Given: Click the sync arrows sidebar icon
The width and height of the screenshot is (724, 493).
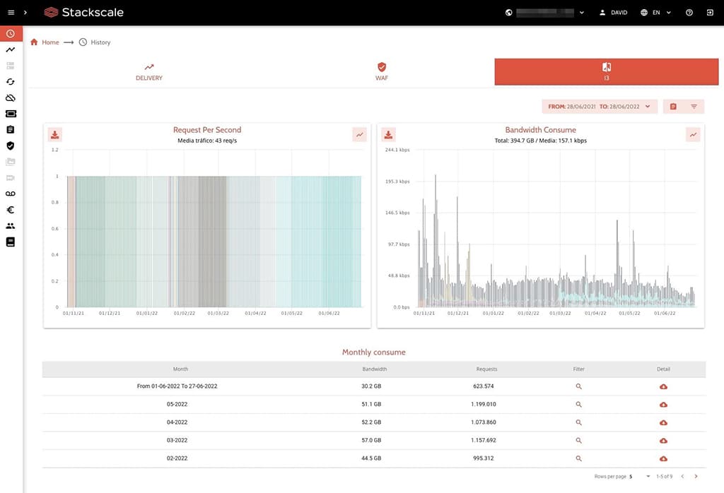Looking at the screenshot, I should 11,82.
